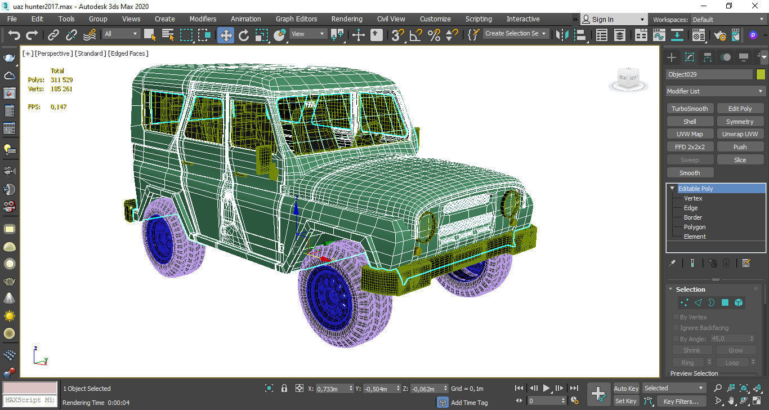Open the Sign In dropdown
The height and width of the screenshot is (410, 769).
click(614, 19)
